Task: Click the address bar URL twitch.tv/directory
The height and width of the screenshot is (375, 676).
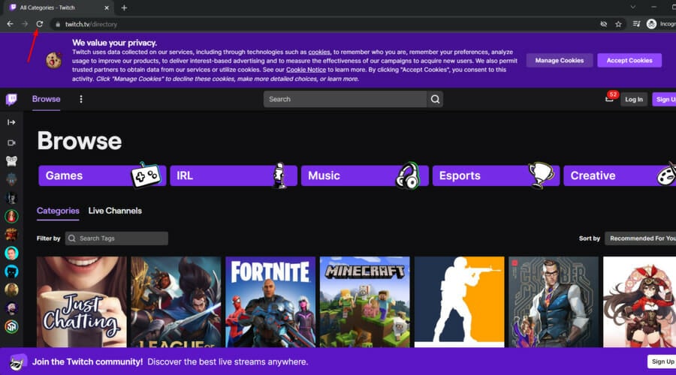Action: (x=91, y=25)
